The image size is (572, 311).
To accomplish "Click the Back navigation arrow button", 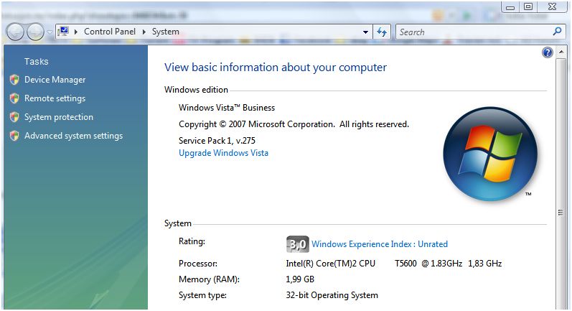I will [15, 32].
